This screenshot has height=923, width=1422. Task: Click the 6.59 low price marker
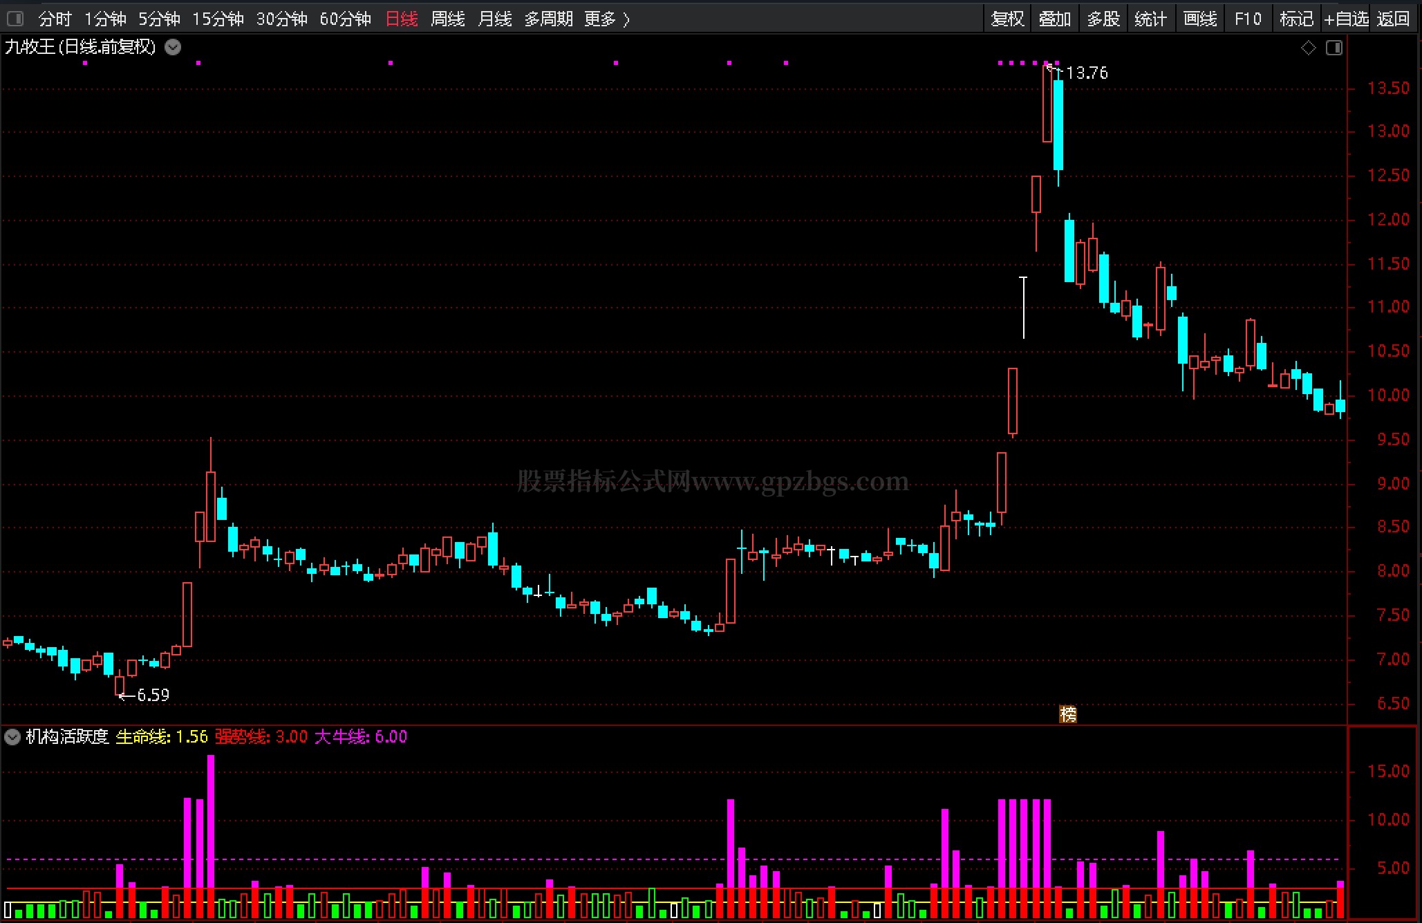(x=152, y=695)
